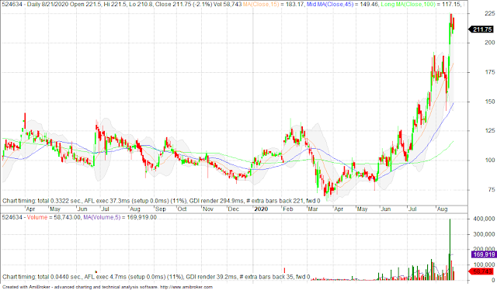Click the 400,000 volume axis label

tap(484, 219)
